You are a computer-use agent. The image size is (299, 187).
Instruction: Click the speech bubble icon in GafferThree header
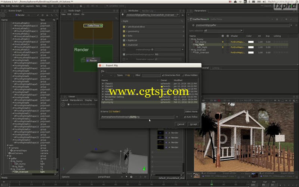[286, 19]
